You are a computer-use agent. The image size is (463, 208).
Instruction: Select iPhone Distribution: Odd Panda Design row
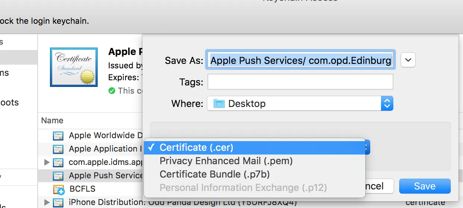coord(183,202)
